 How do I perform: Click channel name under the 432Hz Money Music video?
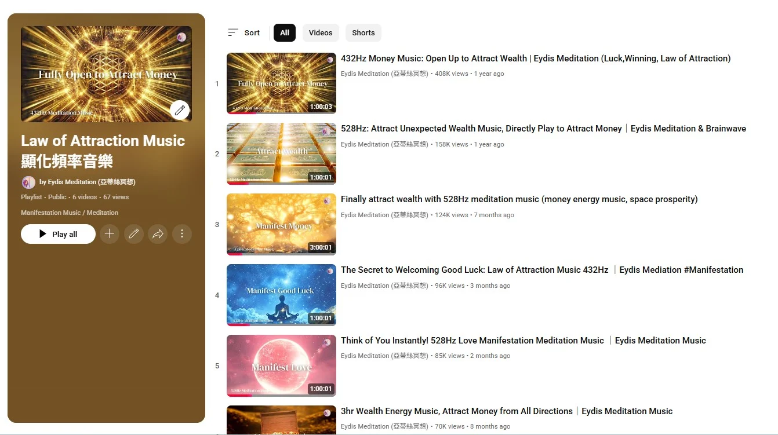[384, 74]
